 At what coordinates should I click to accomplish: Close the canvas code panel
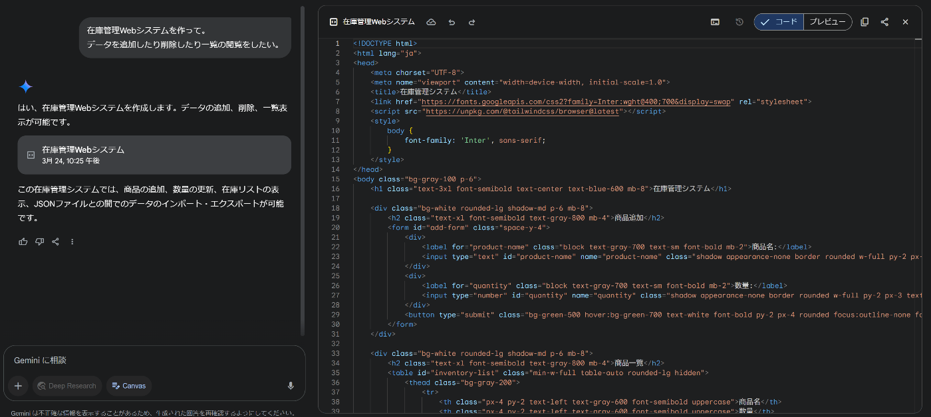(905, 22)
